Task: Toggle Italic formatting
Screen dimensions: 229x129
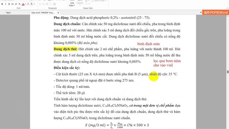Action: point(5,4)
